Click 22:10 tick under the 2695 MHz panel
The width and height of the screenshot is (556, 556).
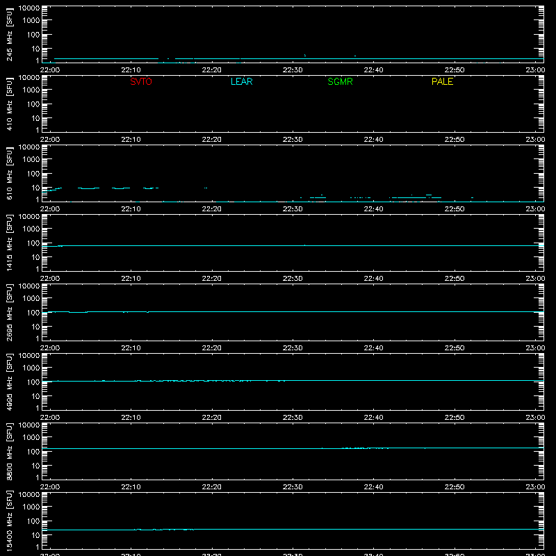[x=131, y=348]
